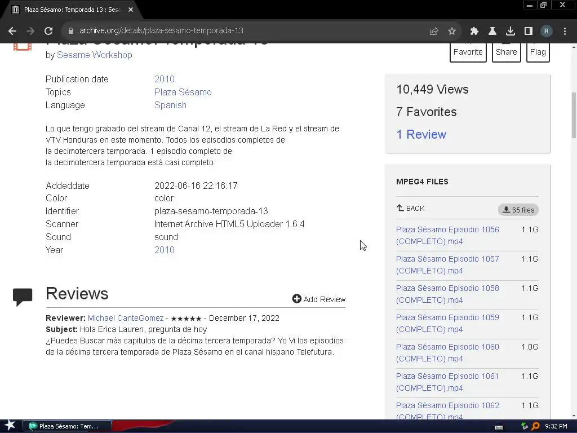Open Plaza Sésamo Episodio 1058 (COMPLETO).mp4
Viewport: 577px width, 433px height.
(x=447, y=294)
